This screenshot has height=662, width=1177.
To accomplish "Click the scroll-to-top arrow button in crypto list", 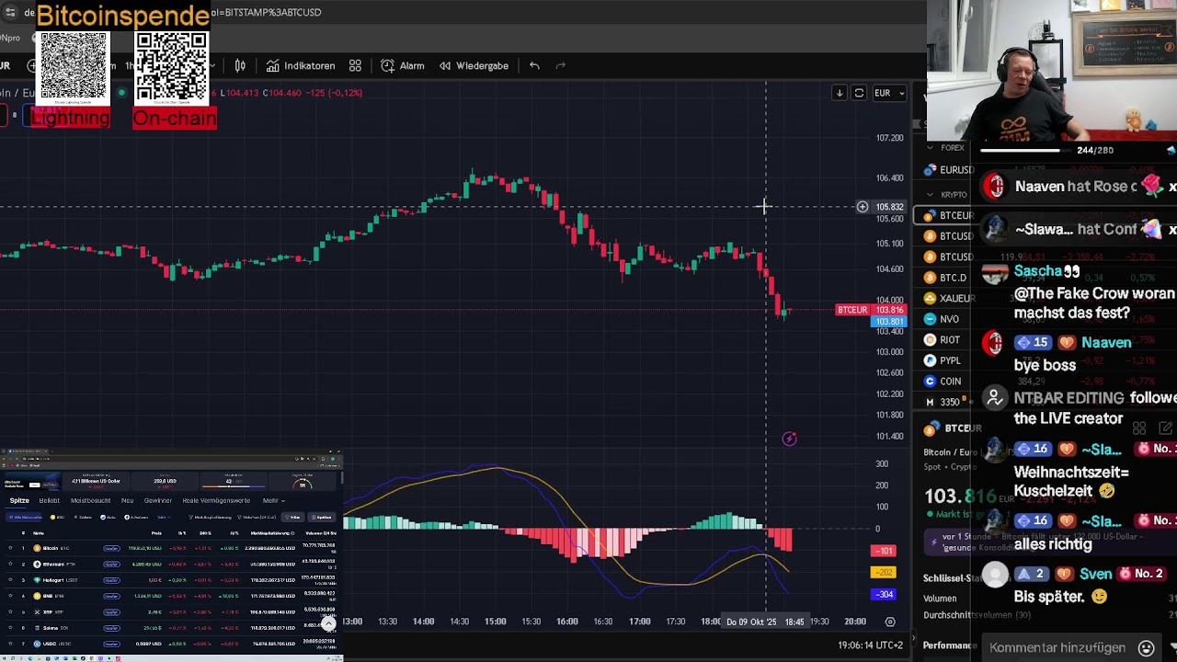I will tap(328, 624).
